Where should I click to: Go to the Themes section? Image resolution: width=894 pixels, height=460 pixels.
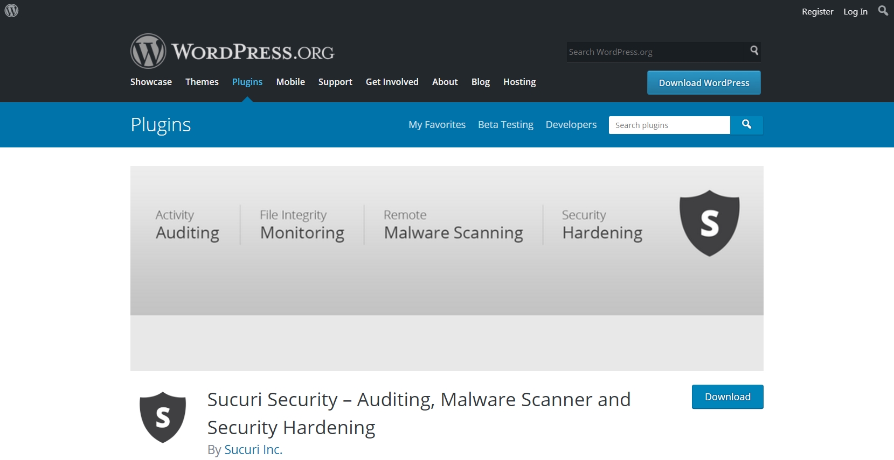[202, 82]
